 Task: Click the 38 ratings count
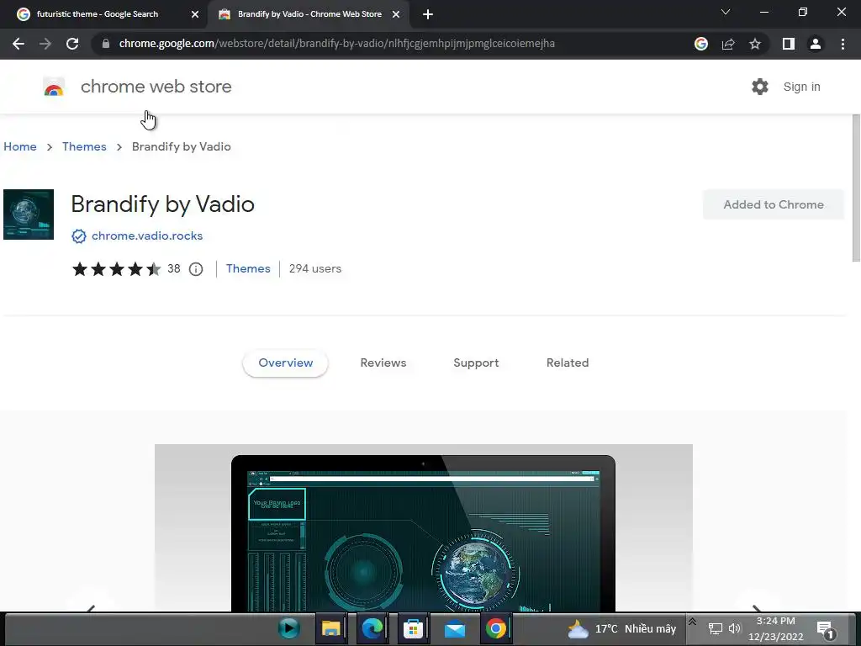[x=173, y=269]
